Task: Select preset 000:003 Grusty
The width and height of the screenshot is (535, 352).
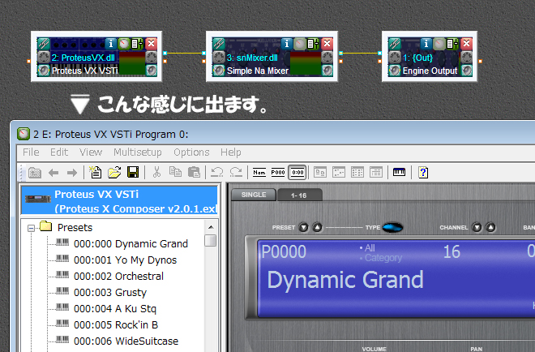Action: (x=110, y=293)
